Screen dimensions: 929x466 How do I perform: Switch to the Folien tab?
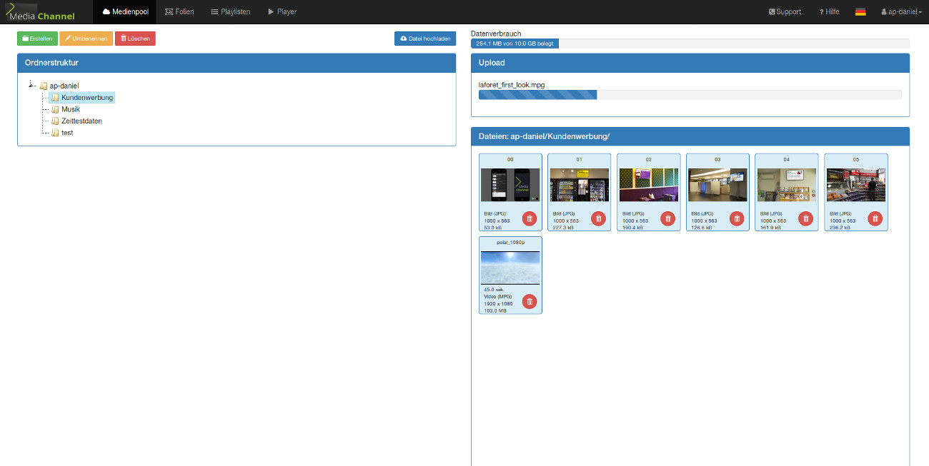pyautogui.click(x=179, y=12)
